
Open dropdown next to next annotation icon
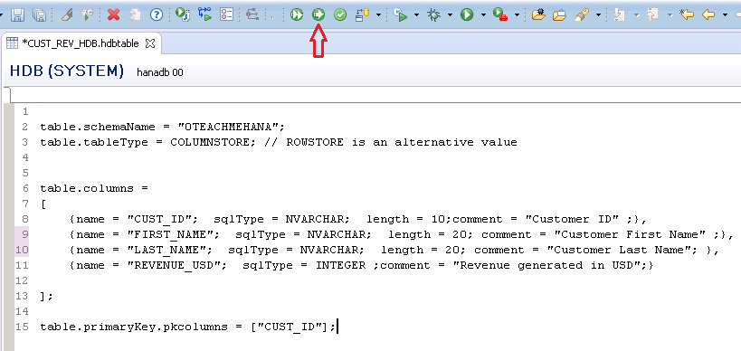637,15
